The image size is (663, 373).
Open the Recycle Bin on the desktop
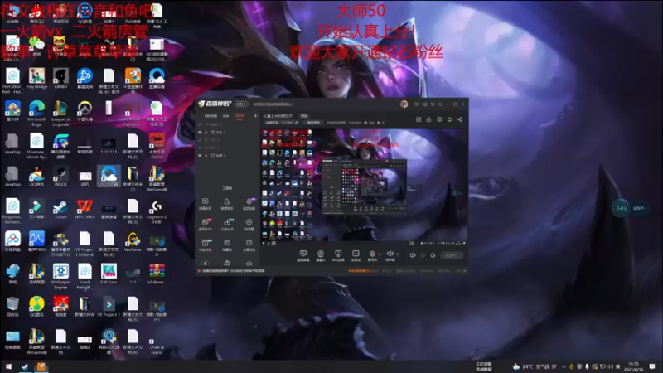[12, 305]
